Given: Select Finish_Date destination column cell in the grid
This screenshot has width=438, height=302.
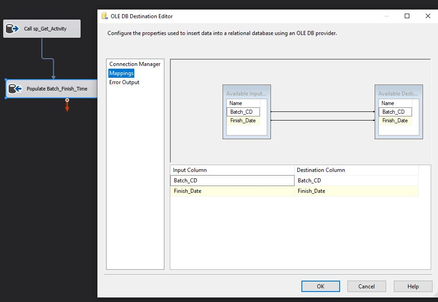Looking at the screenshot, I should coord(356,191).
